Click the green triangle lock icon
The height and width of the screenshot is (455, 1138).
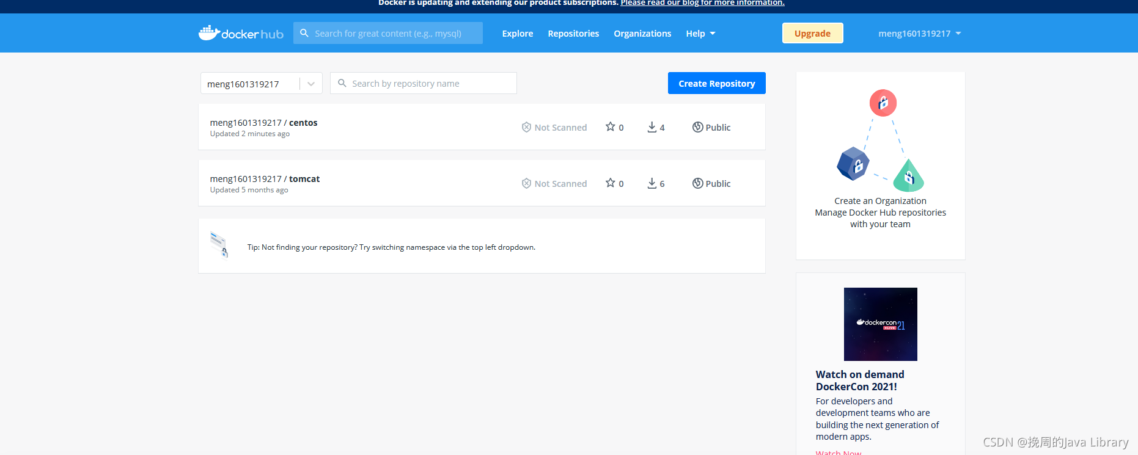coord(908,175)
